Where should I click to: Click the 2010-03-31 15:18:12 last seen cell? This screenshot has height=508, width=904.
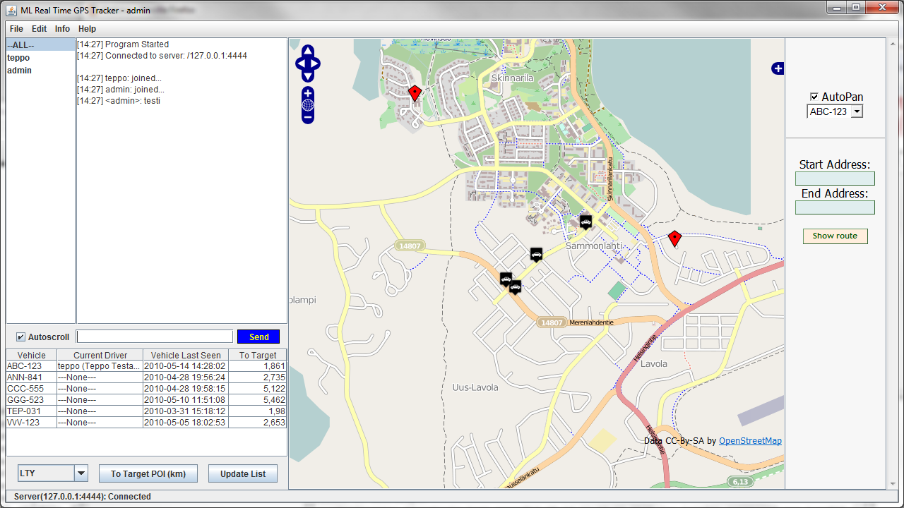pos(186,411)
